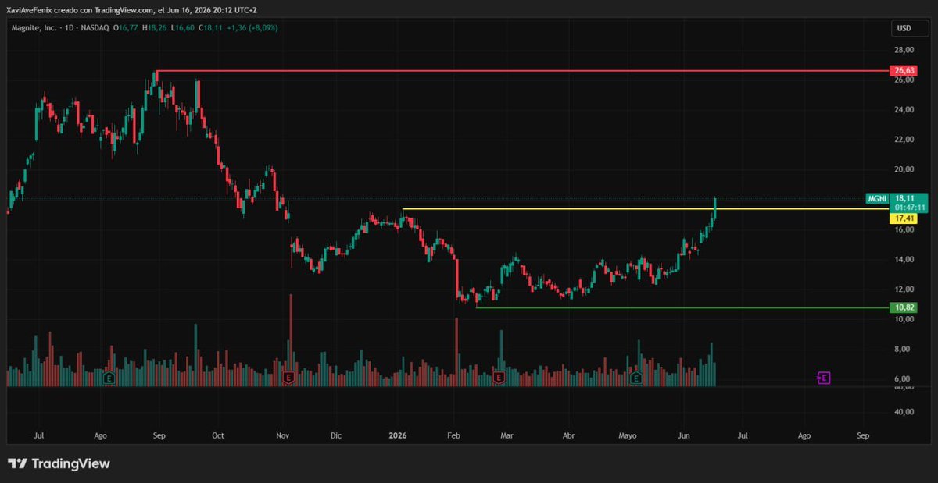Click the 22,00 price axis label
The image size is (938, 483).
904,139
